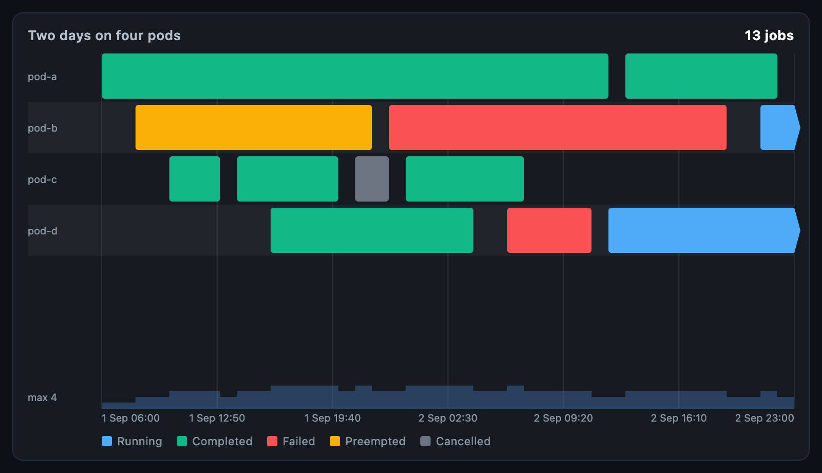
Task: Click the pod-a row label
Action: click(x=42, y=77)
